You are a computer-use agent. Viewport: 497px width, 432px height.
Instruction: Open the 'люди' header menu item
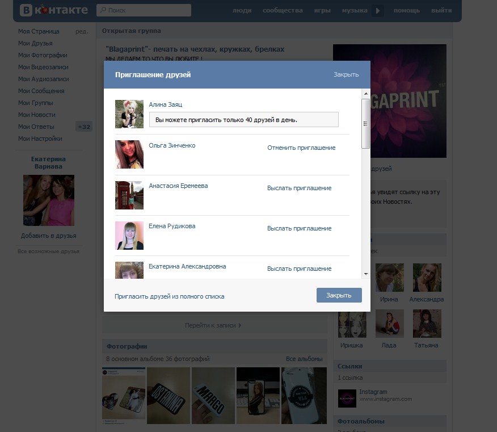(242, 10)
